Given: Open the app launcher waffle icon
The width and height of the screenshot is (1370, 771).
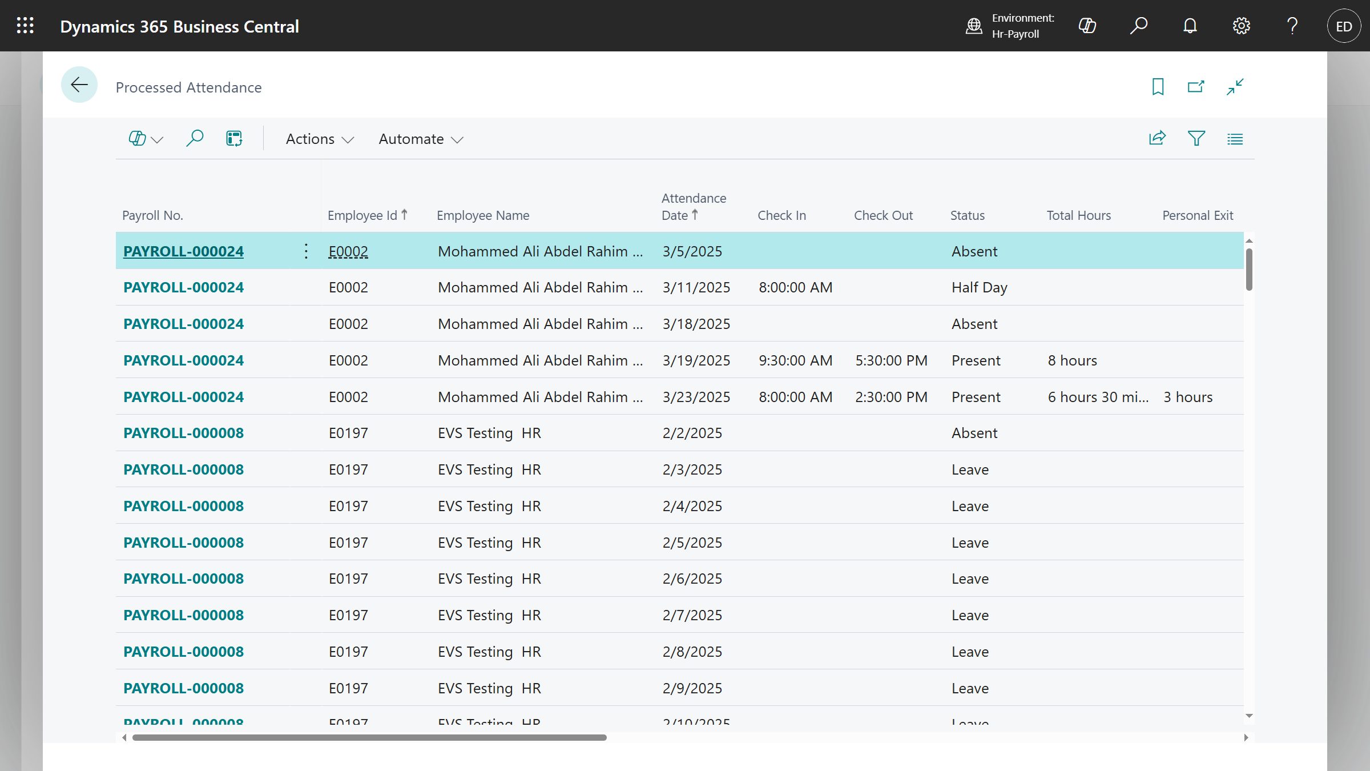Looking at the screenshot, I should pos(25,26).
